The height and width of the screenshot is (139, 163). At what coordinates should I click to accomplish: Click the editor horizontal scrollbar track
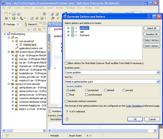pyautogui.click(x=102, y=130)
